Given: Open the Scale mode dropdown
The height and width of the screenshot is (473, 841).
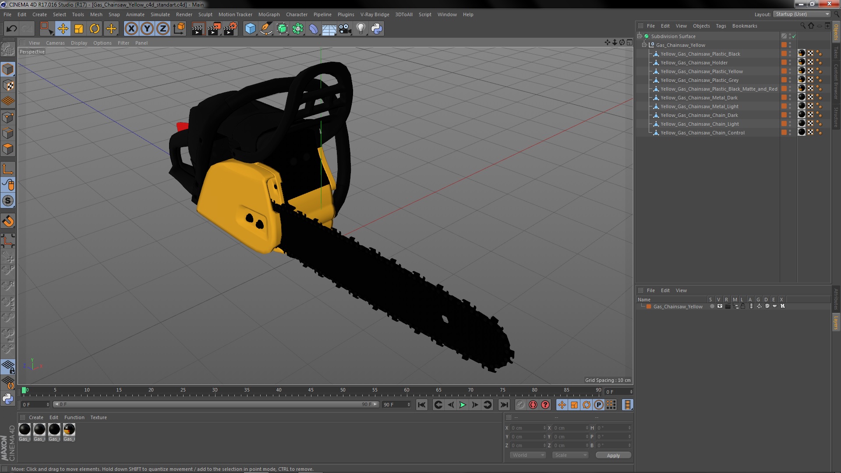Looking at the screenshot, I should click(x=570, y=455).
